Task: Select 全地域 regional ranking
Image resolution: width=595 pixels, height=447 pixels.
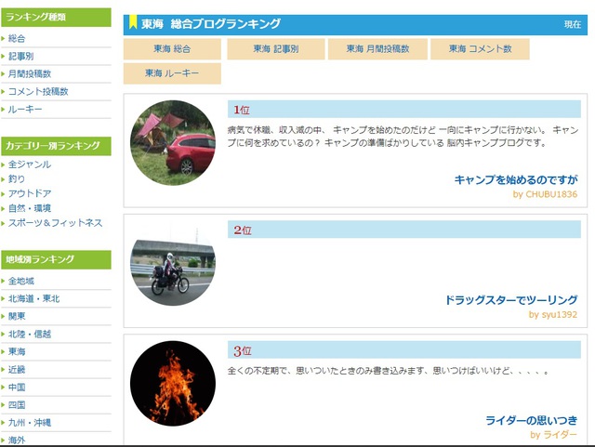Action: click(x=21, y=281)
